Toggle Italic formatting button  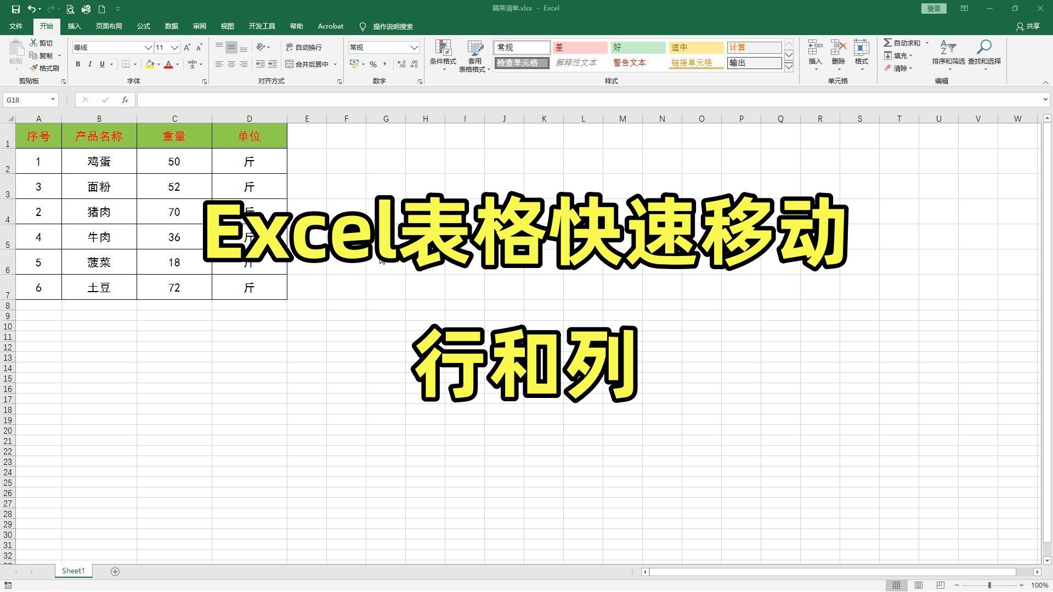[90, 64]
